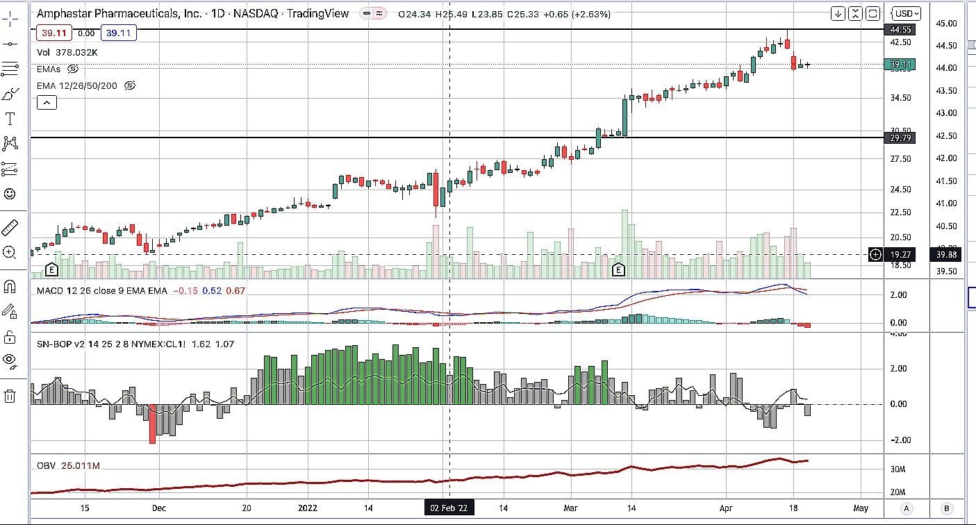Select the zoom in tool
Screen dimensions: 976x525
pyautogui.click(x=10, y=252)
